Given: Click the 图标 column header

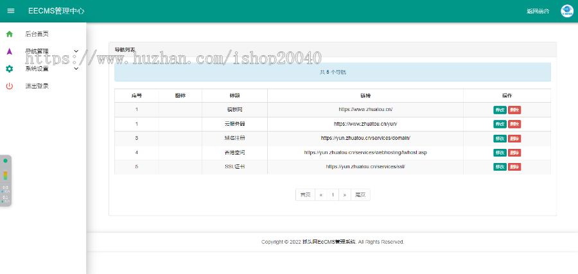Looking at the screenshot, I should coord(180,96).
